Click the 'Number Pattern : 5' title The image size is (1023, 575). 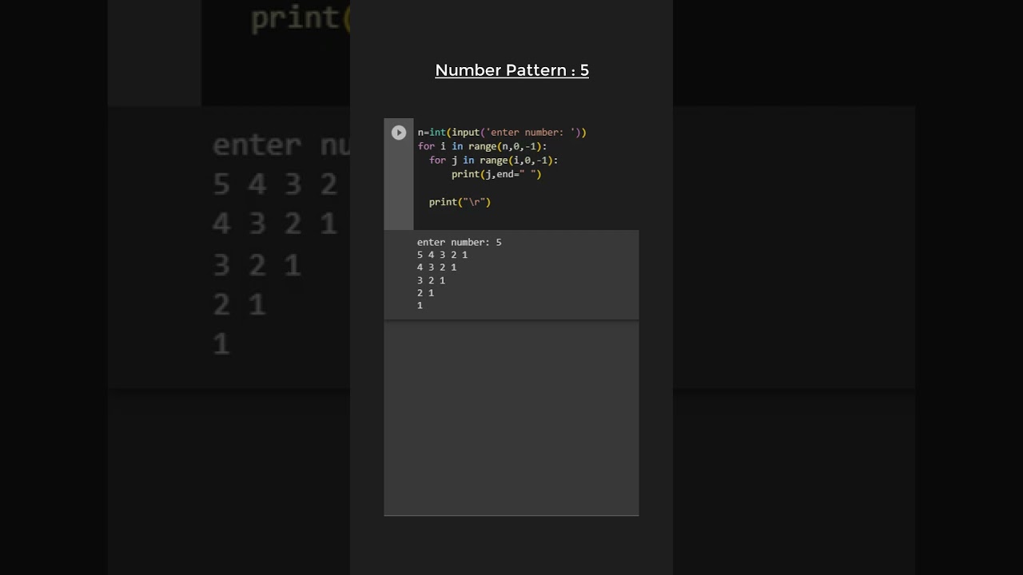point(511,70)
